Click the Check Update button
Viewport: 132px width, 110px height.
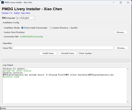point(85,53)
